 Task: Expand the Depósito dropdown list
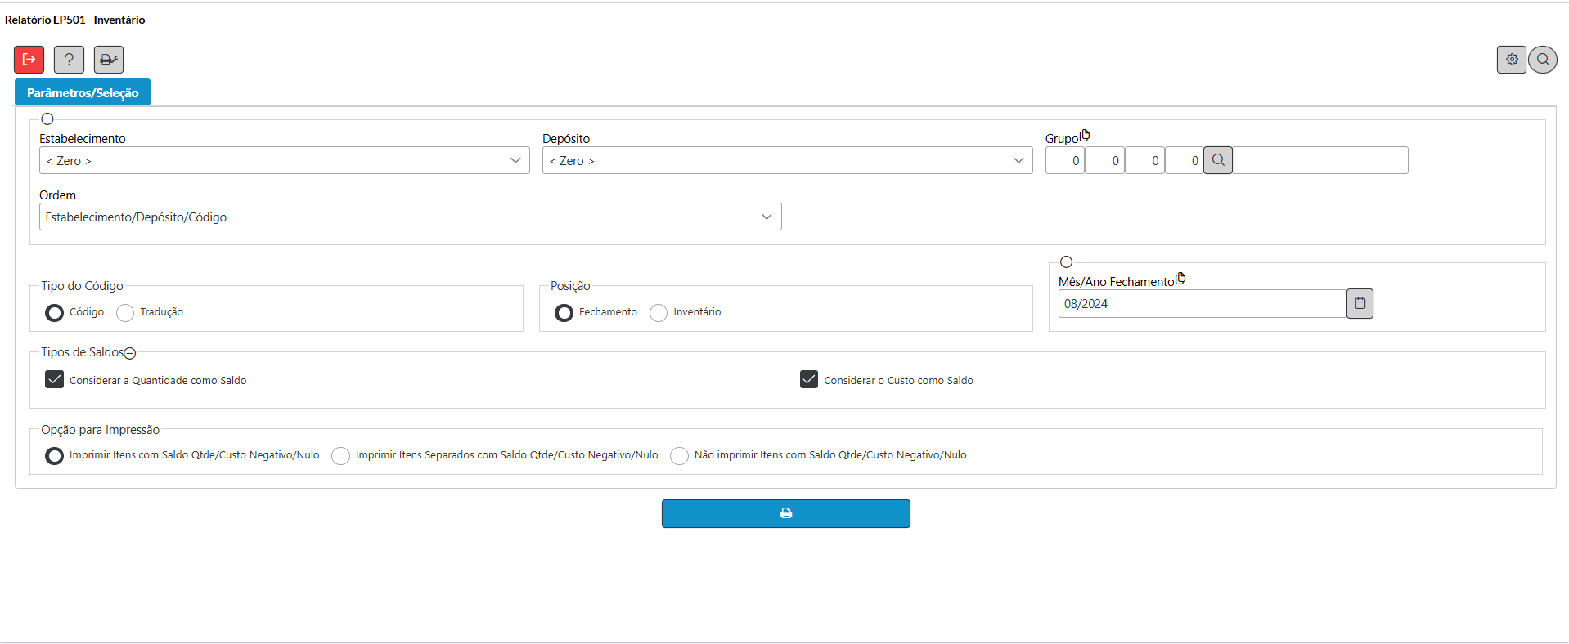(x=786, y=161)
